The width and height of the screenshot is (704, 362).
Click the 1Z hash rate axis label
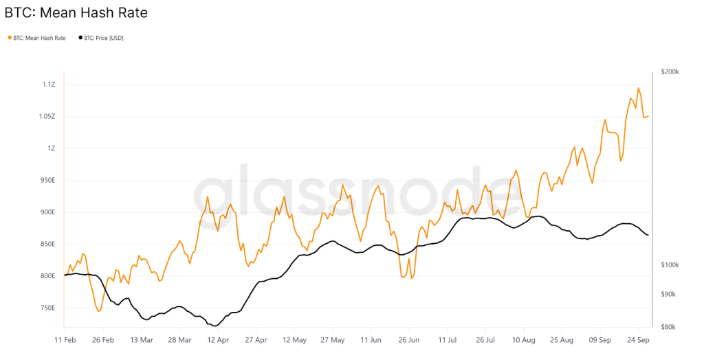coord(52,148)
